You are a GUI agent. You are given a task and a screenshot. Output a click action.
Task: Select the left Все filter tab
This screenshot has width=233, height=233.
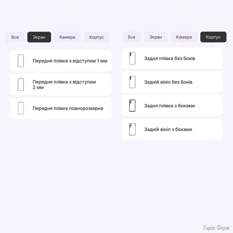tap(15, 37)
